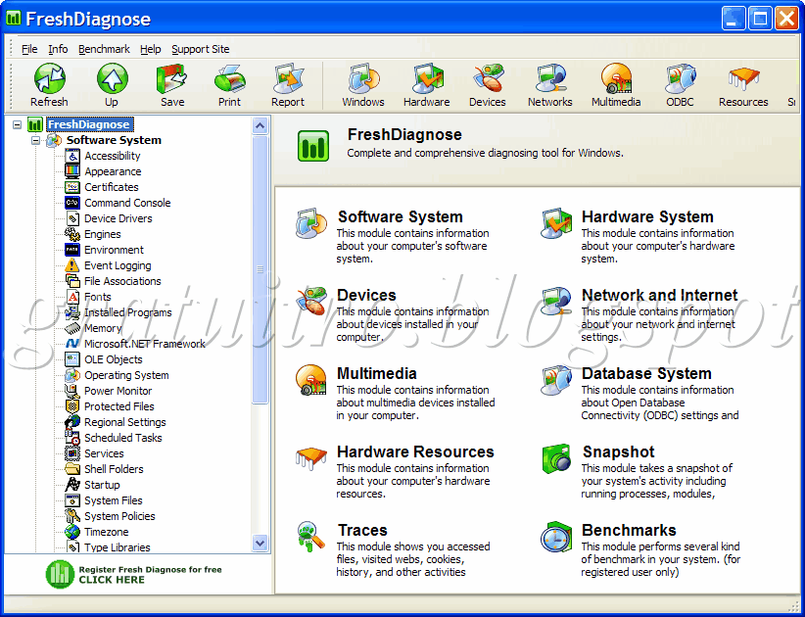The height and width of the screenshot is (617, 805).
Task: Go up one level with Up icon
Action: [x=112, y=78]
